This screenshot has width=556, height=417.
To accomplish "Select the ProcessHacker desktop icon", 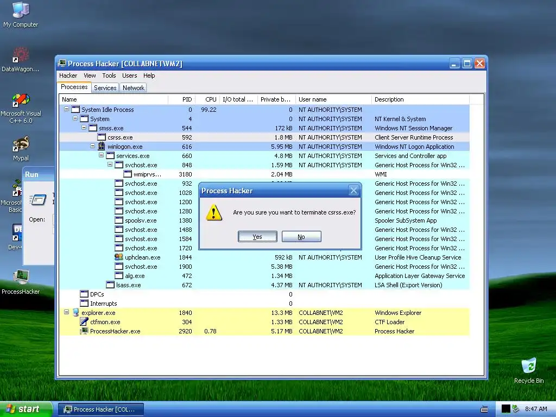I will (x=21, y=282).
